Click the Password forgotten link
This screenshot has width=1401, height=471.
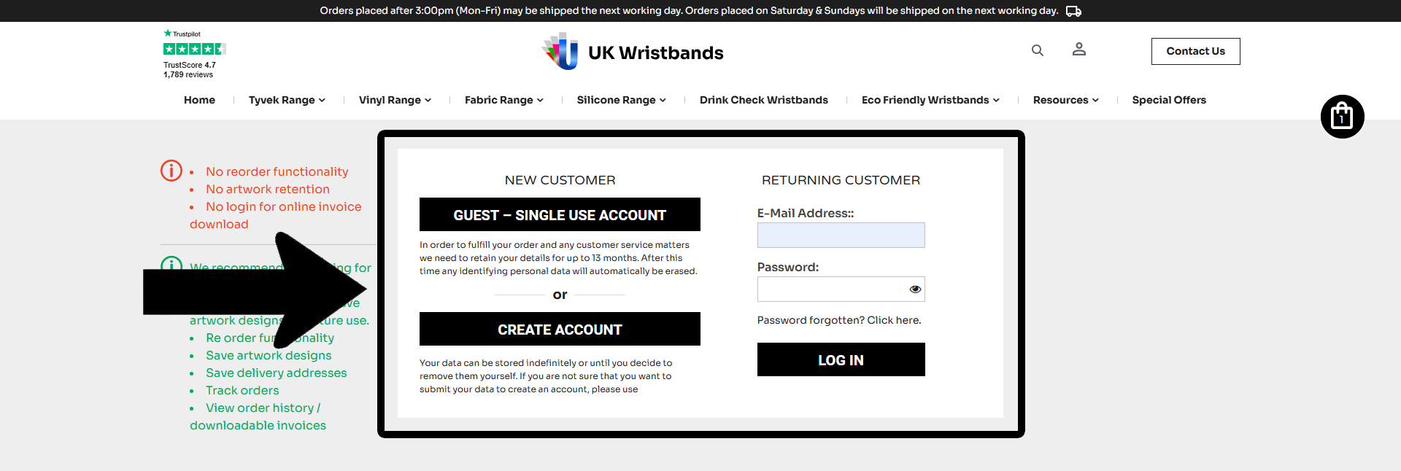[839, 320]
